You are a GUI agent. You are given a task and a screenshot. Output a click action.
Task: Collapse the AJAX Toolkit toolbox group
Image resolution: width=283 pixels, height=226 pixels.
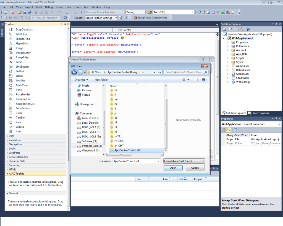tap(7, 174)
